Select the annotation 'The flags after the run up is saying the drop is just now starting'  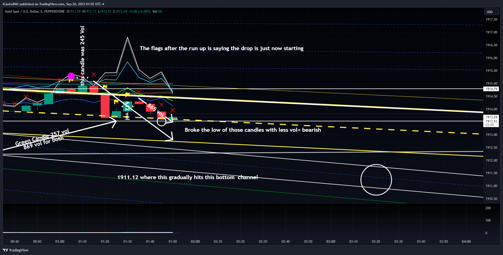(x=221, y=48)
